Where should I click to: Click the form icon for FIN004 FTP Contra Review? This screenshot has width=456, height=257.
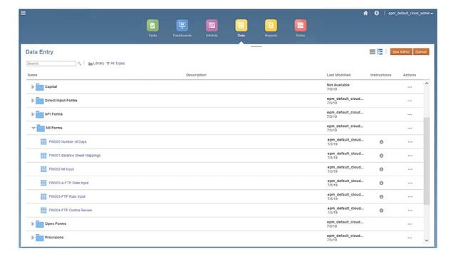pyautogui.click(x=43, y=211)
